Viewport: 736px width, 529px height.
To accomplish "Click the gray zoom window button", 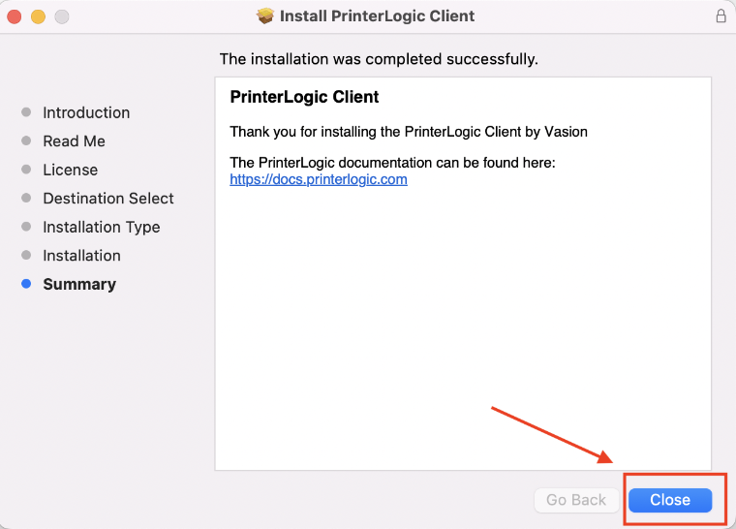I will click(62, 16).
